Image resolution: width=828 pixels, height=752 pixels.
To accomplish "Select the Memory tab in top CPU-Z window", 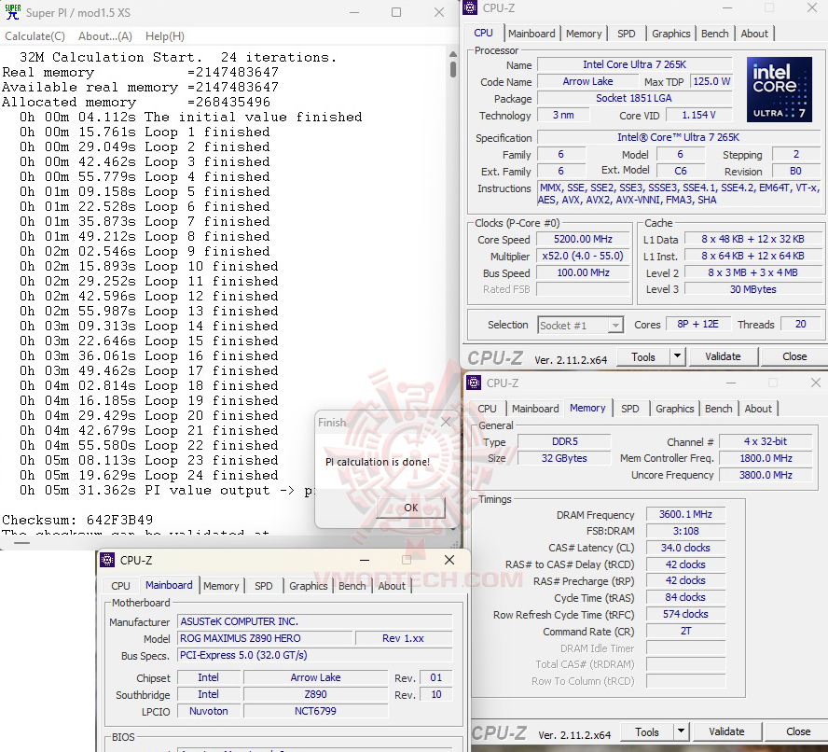I will tap(584, 34).
